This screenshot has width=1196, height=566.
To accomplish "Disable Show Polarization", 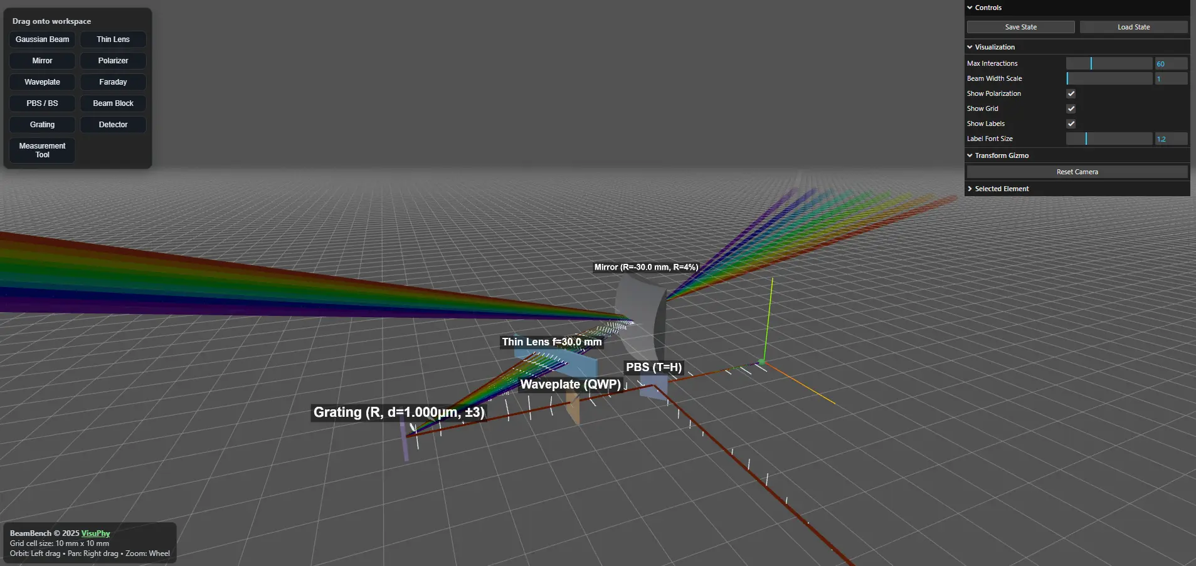I will (1071, 93).
